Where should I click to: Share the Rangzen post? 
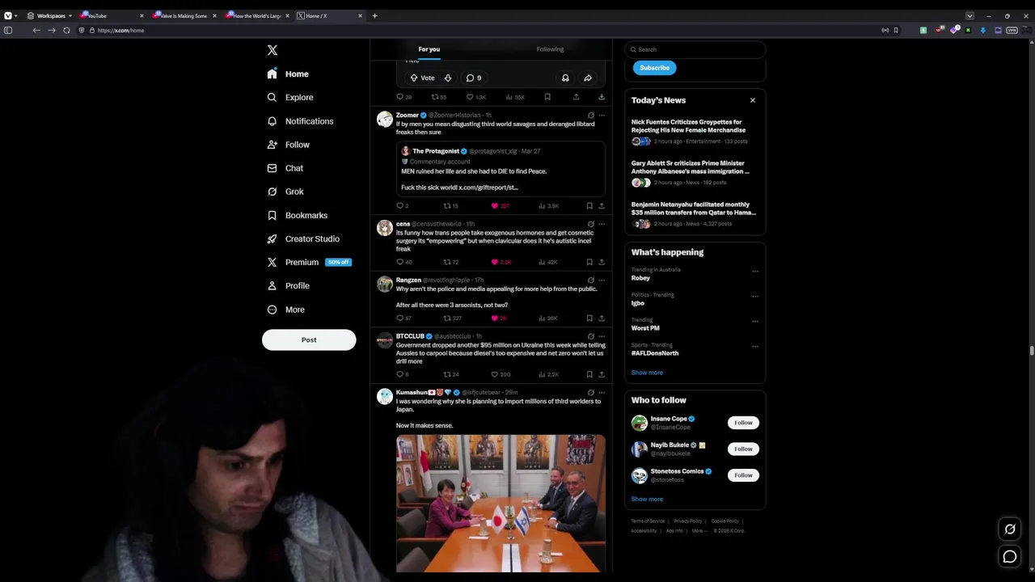pyautogui.click(x=602, y=318)
